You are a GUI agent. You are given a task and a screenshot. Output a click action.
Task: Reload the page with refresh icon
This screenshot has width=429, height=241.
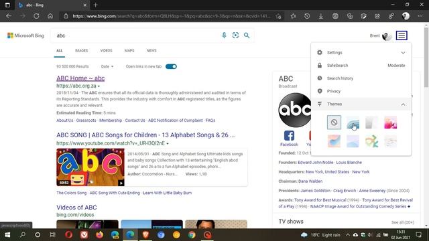click(36, 16)
